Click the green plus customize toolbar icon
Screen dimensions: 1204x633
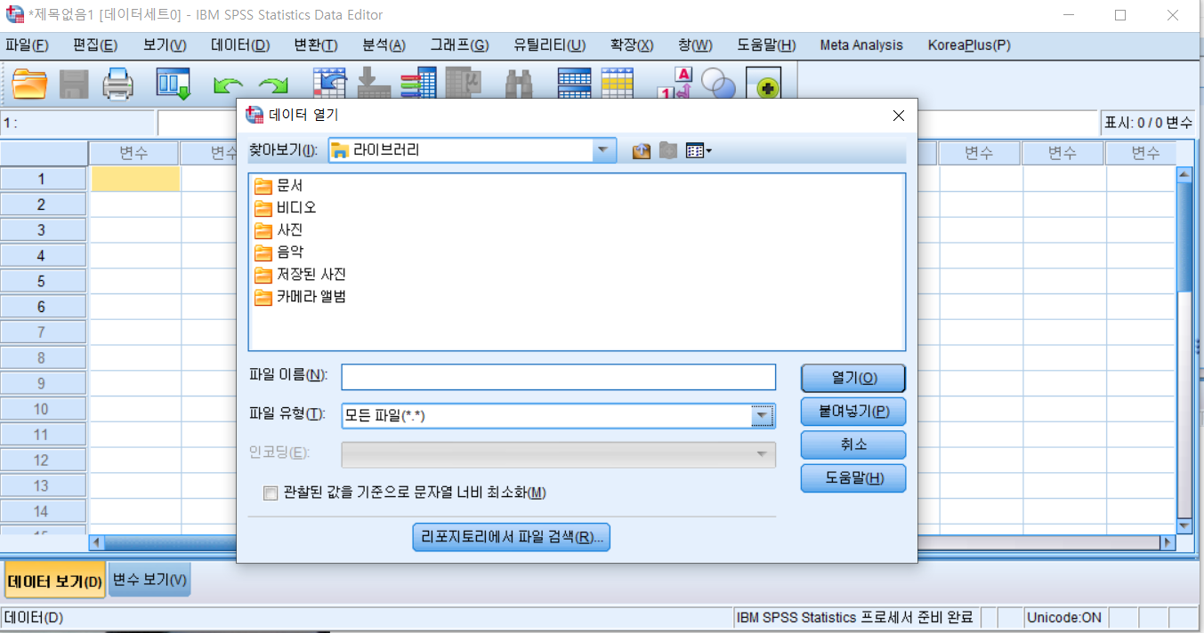pos(764,84)
